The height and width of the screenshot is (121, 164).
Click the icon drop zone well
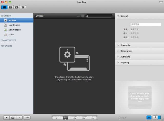[140, 97]
